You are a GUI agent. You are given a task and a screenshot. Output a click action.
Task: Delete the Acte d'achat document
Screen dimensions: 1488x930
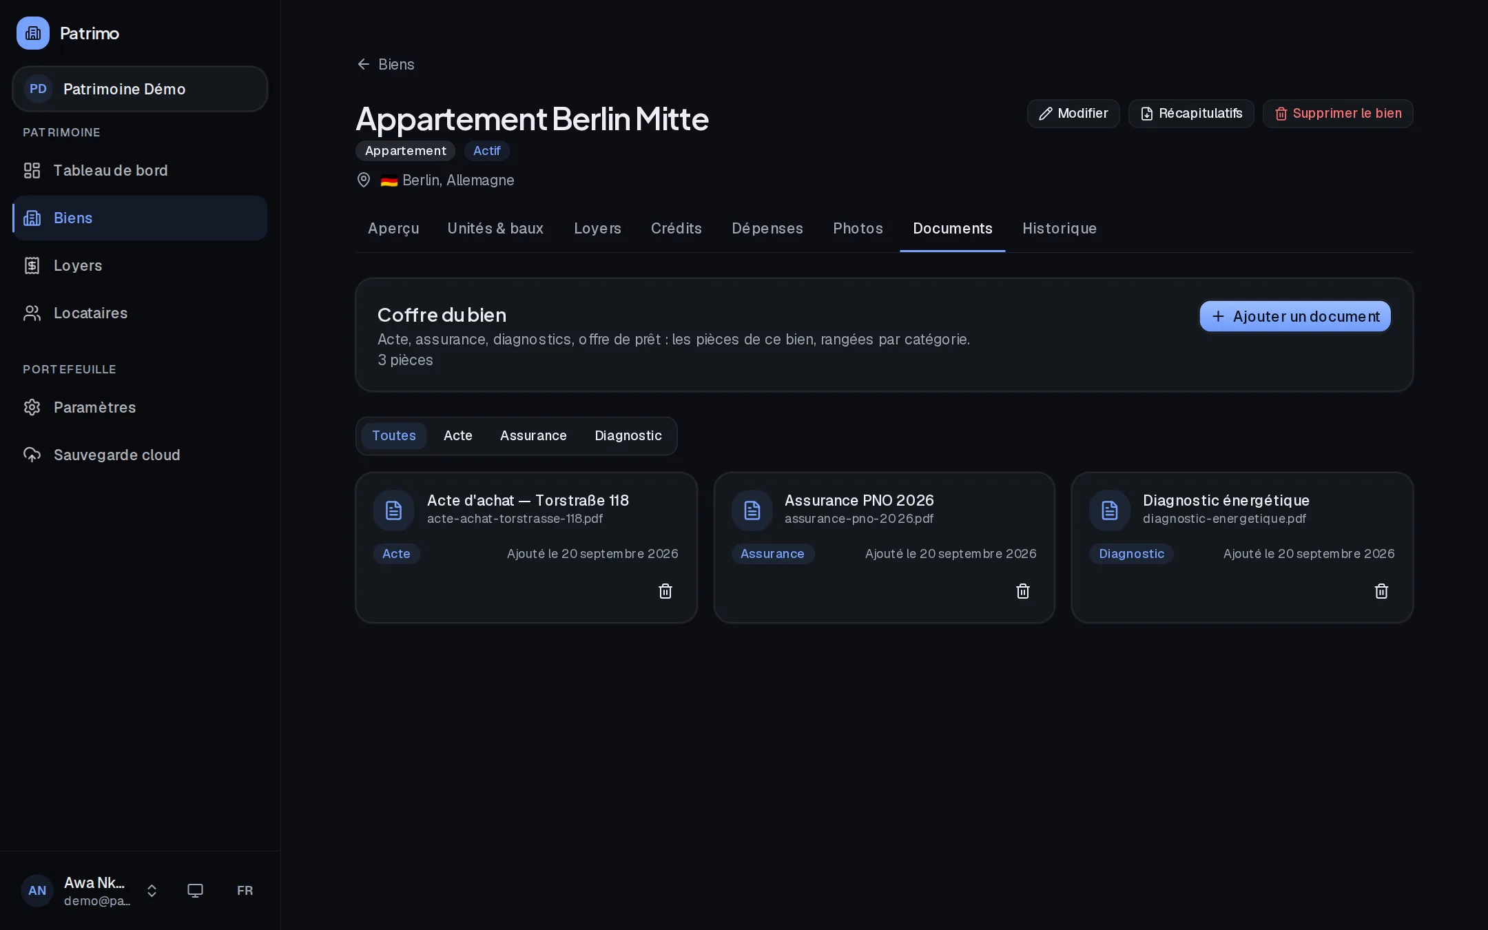click(x=665, y=591)
